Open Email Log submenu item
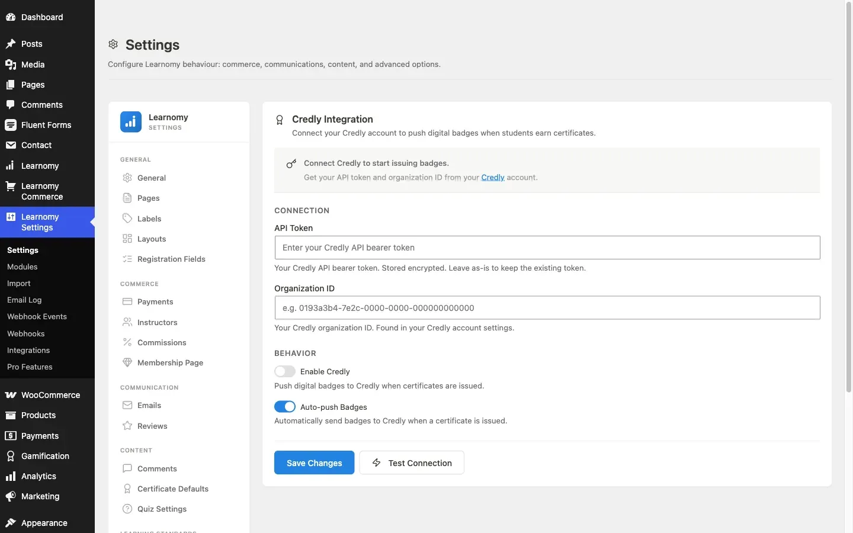Viewport: 853px width, 533px height. (24, 300)
